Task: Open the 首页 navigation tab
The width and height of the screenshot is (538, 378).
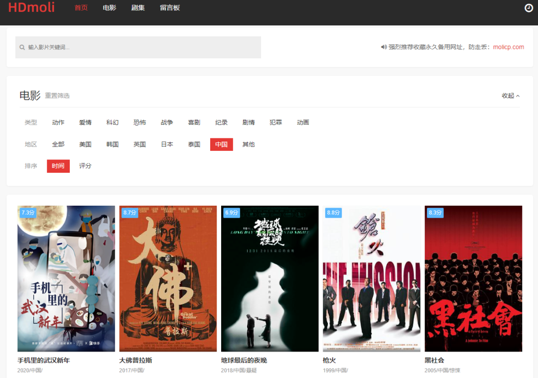Action: click(x=81, y=7)
